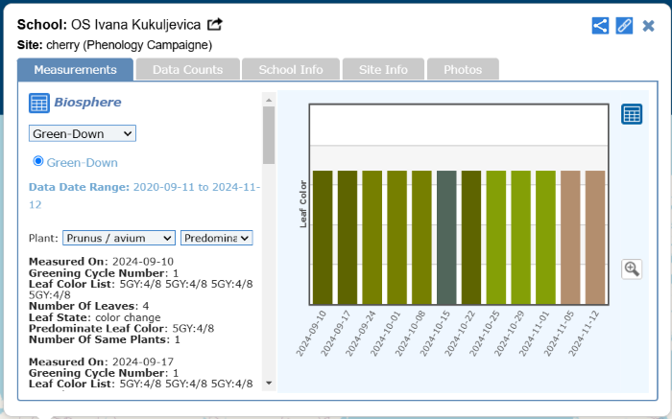This screenshot has width=672, height=419.
Task: Click the magnifier zoom icon beside chart
Action: (632, 269)
